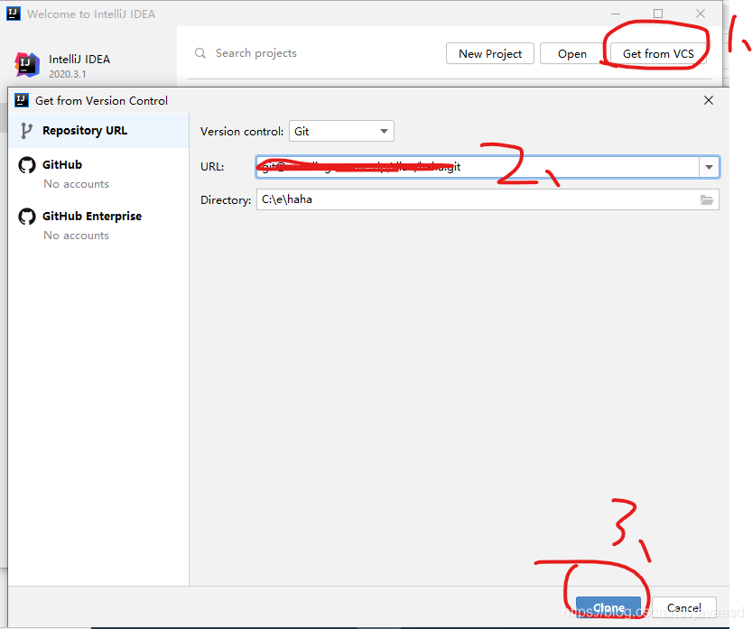Click the "No accounts" text under GitHub
This screenshot has height=629, width=752.
coord(76,184)
